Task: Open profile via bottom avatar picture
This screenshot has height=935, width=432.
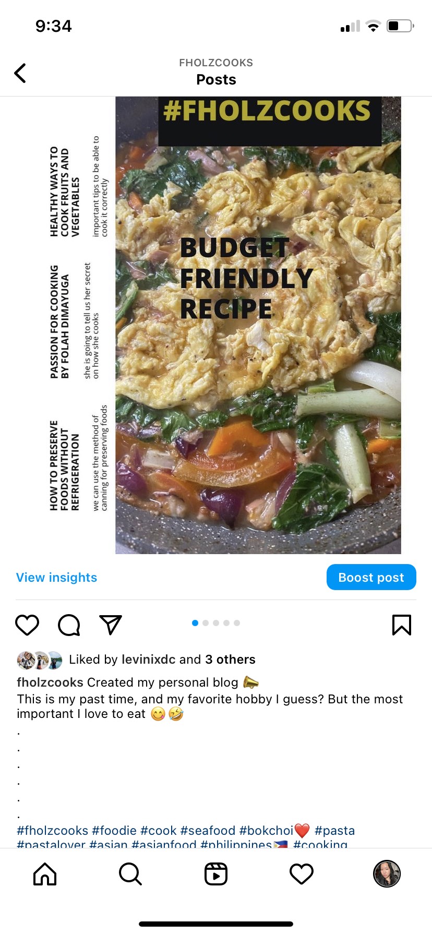Action: coord(387,873)
